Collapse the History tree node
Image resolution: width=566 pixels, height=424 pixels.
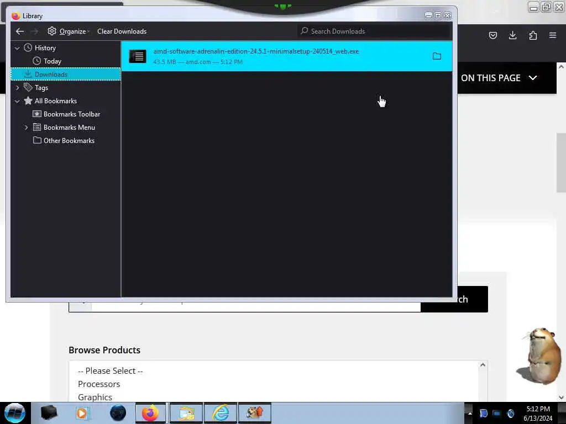coord(17,48)
